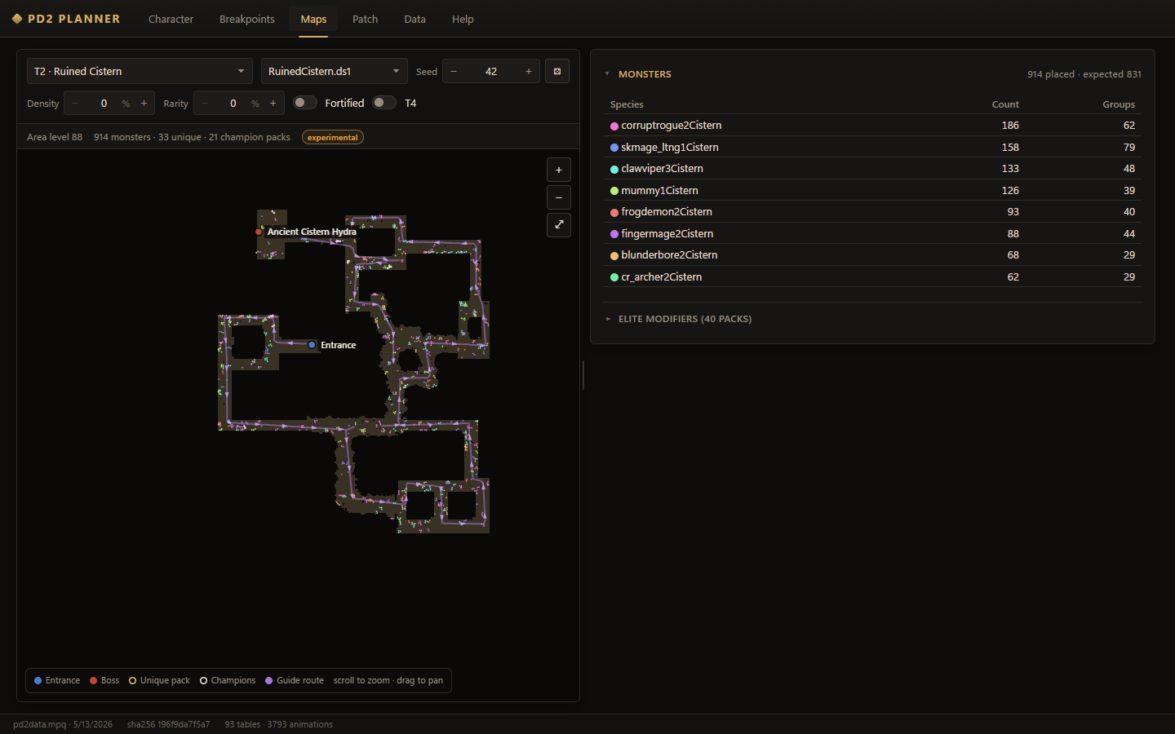
Task: Click the blunderbore2Cistern species row
Action: 872,254
